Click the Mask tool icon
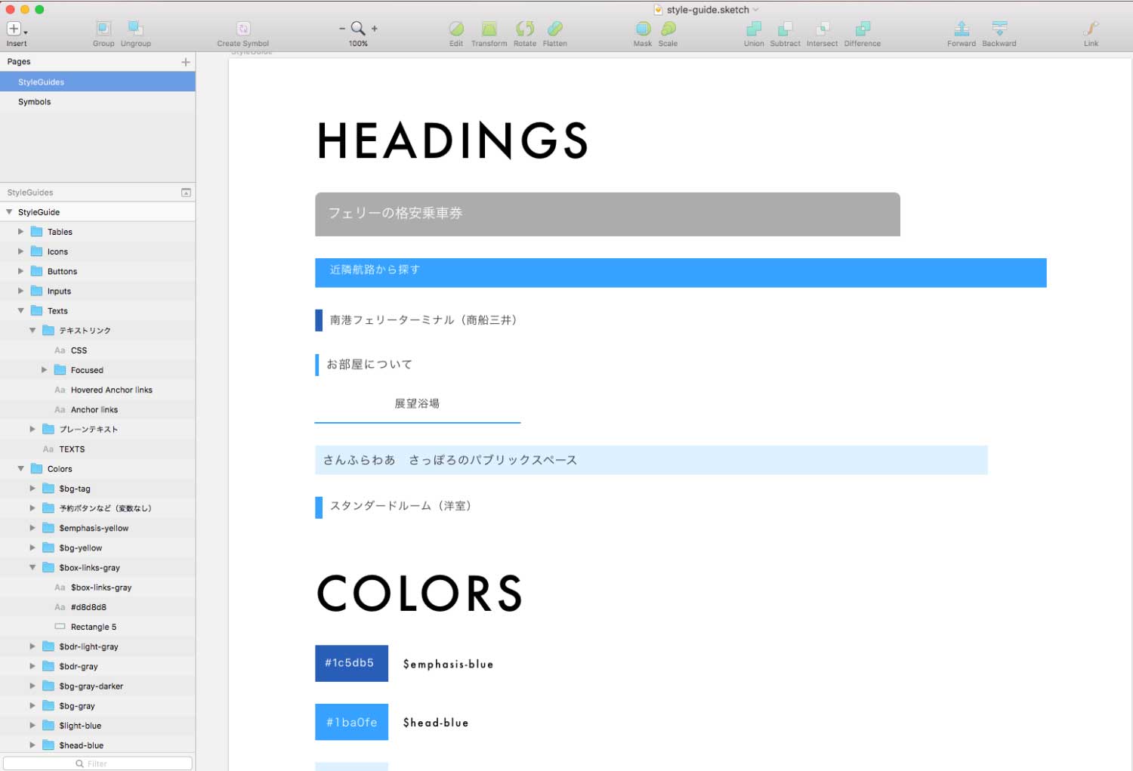The image size is (1133, 771). tap(643, 29)
